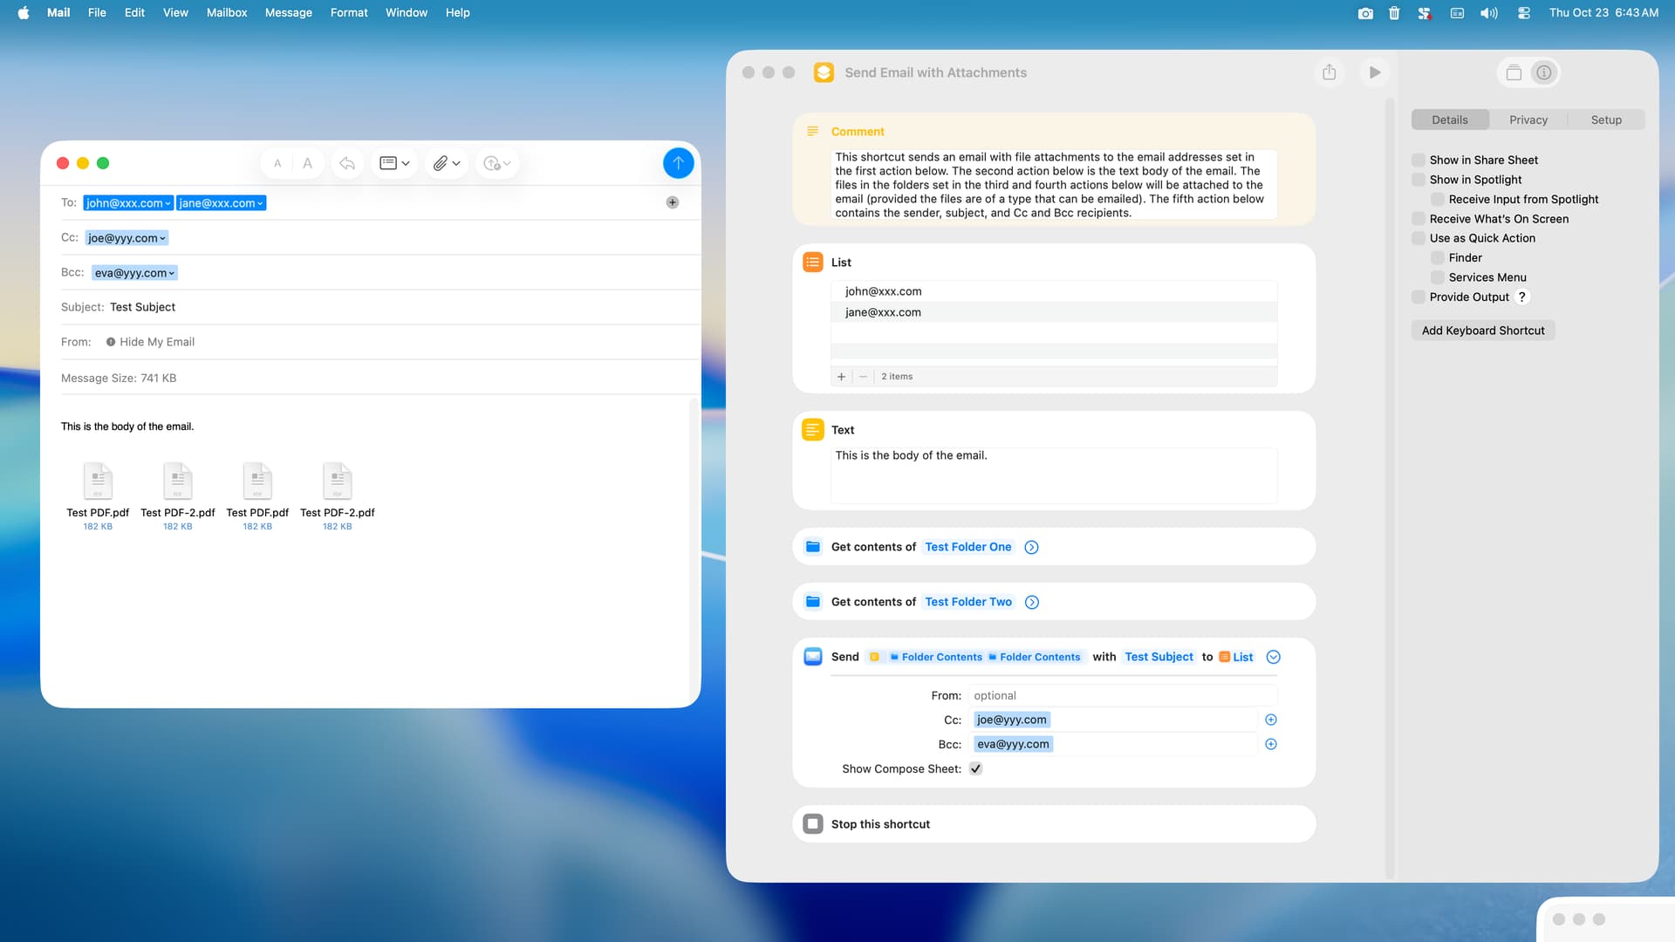Toggle Use as Quick Action checkbox
This screenshot has width=1675, height=942.
(1419, 238)
